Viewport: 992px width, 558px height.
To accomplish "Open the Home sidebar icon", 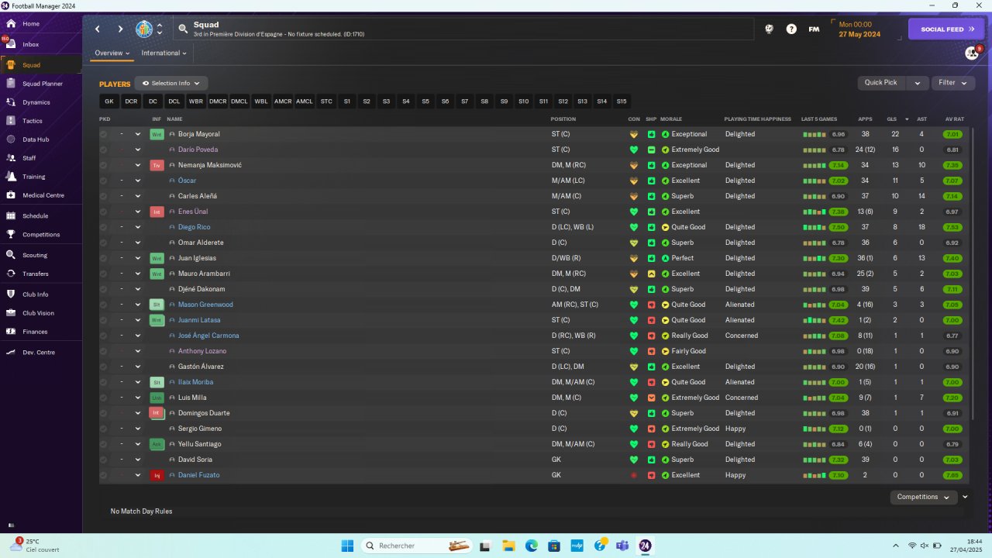I will (11, 24).
